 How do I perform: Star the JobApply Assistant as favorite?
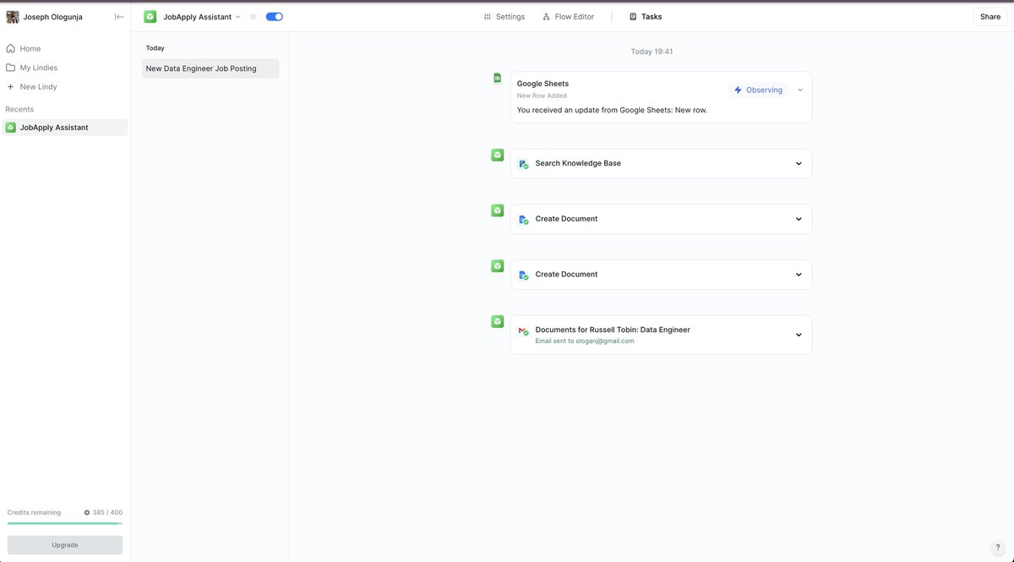click(x=253, y=17)
